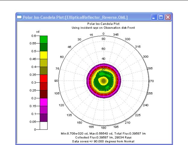Click the '60' radial ring label
Viewport: 188px width, 145px height.
click(x=103, y=49)
